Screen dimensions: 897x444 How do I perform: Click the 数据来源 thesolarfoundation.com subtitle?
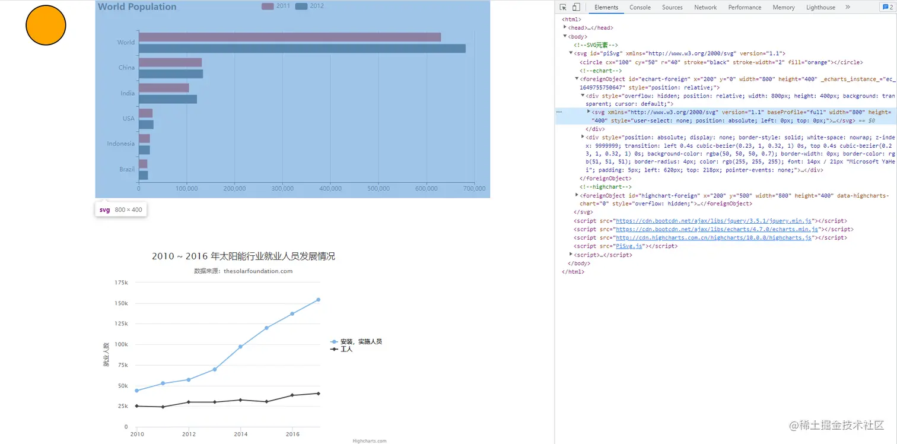pyautogui.click(x=243, y=271)
